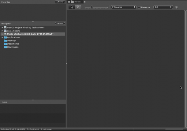The height and width of the screenshot is (131, 187).
Task: Select the arrow pointer tool
Action: tap(72, 7)
